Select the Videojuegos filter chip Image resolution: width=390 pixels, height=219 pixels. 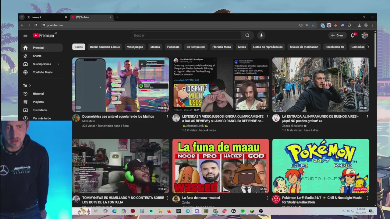(135, 47)
